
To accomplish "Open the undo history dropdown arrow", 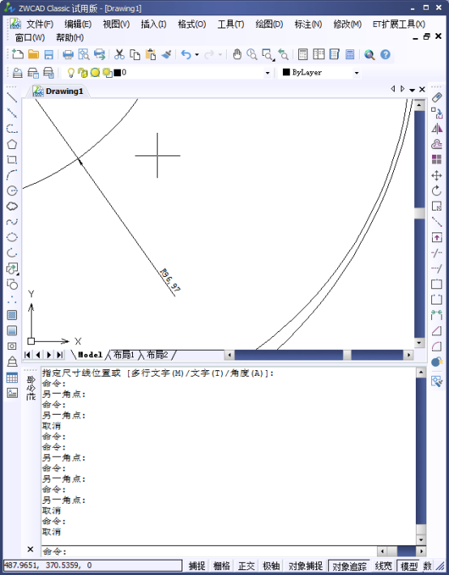I will tap(197, 54).
